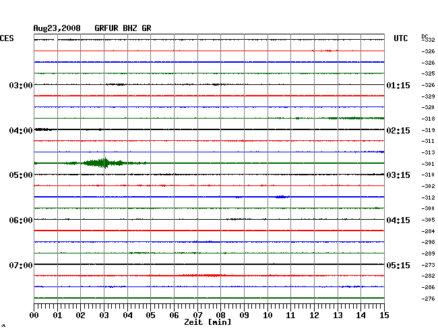438x333 pixels.
Task: Click the DC offset value -318
Action: pos(428,119)
